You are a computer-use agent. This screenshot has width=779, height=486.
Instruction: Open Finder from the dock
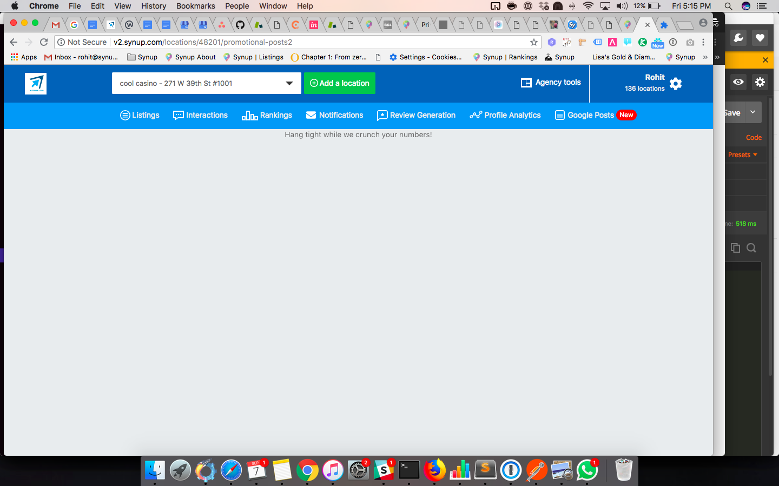(x=155, y=470)
